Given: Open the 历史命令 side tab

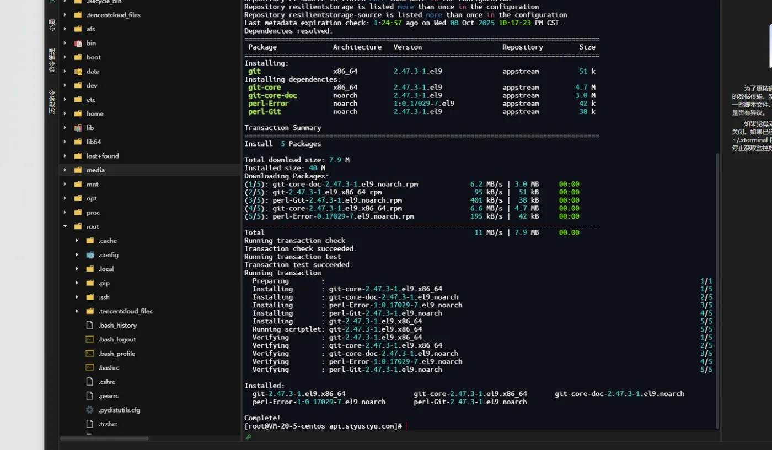Looking at the screenshot, I should [52, 102].
